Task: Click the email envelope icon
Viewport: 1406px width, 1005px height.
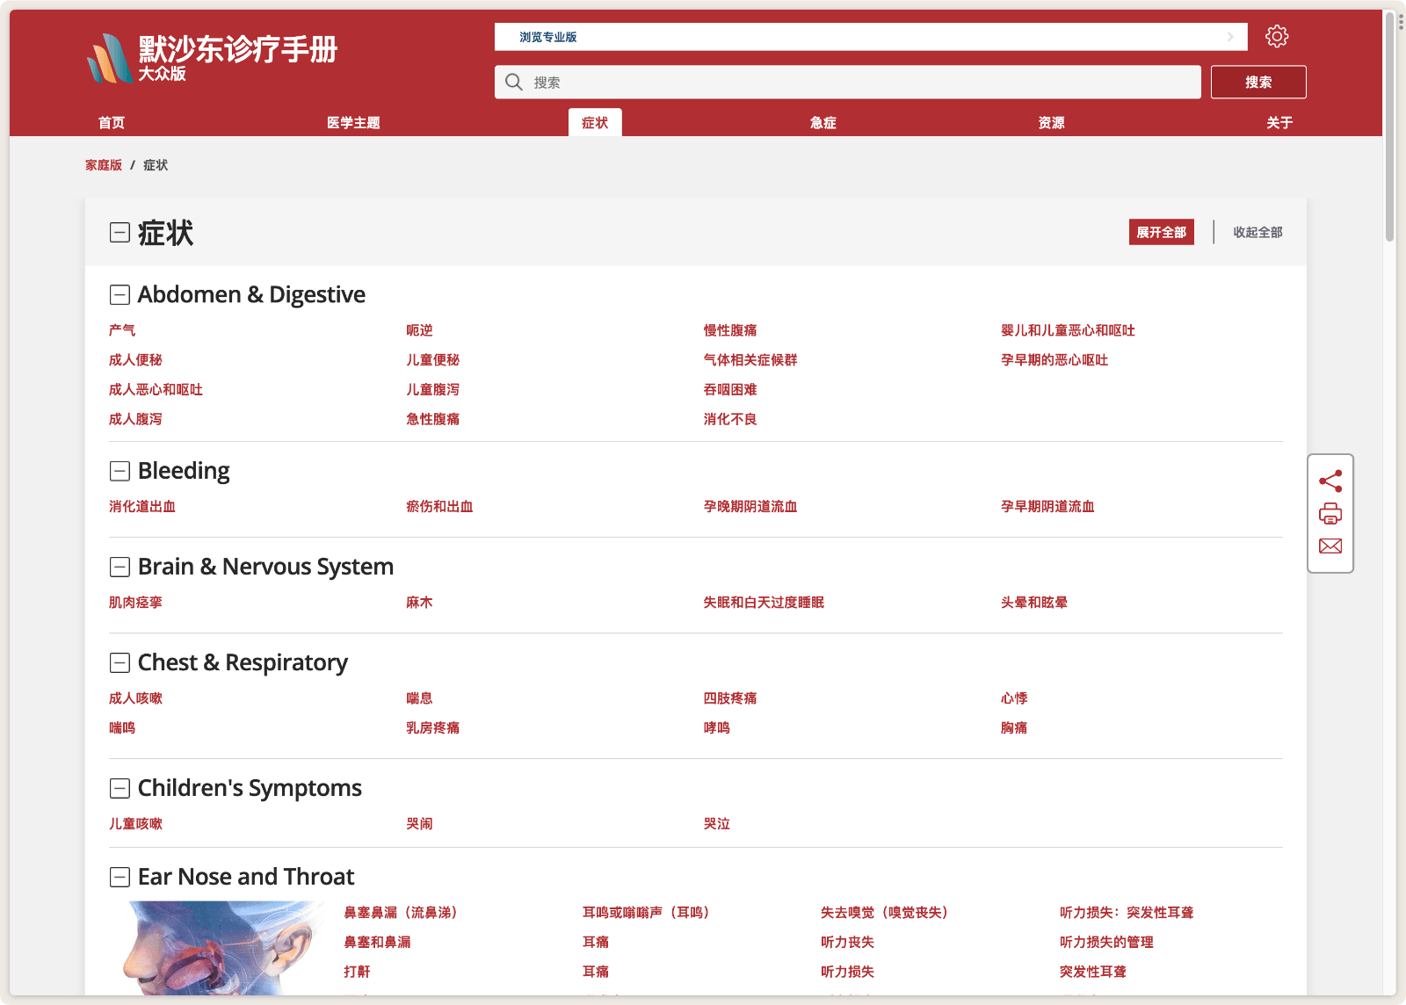Action: click(1330, 546)
